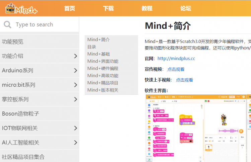Jump to 目录 in contents list

coord(92,47)
